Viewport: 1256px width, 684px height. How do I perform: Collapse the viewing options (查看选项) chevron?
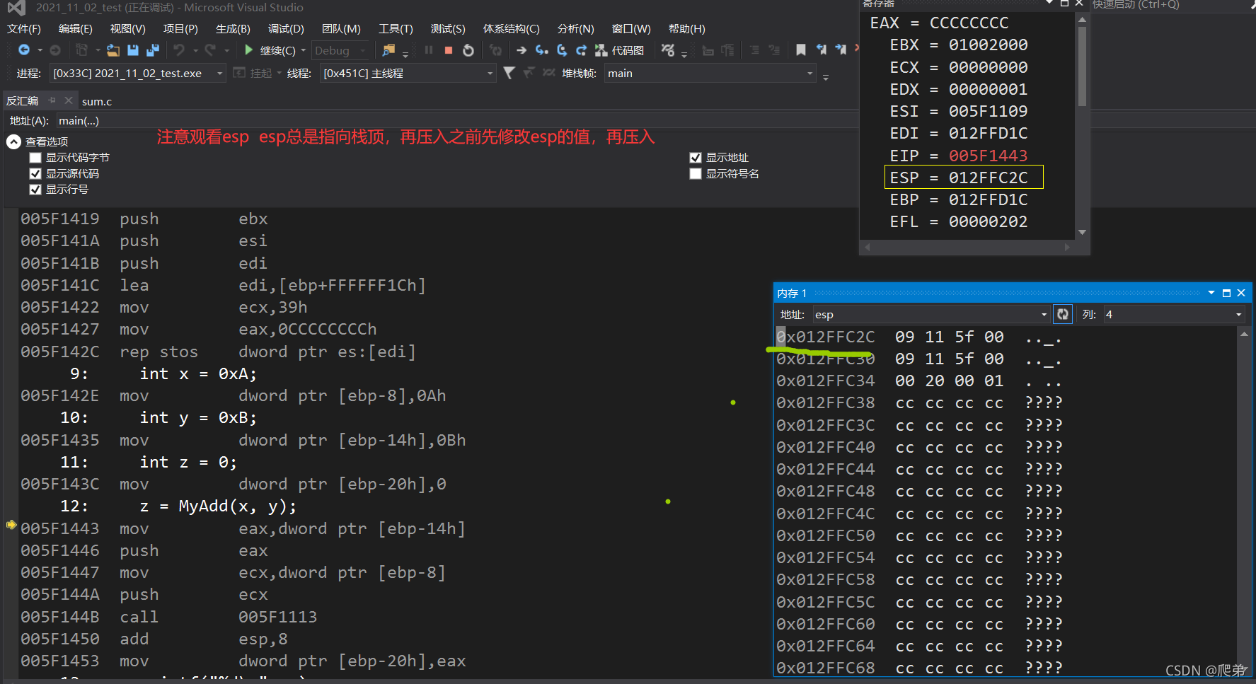tap(13, 141)
